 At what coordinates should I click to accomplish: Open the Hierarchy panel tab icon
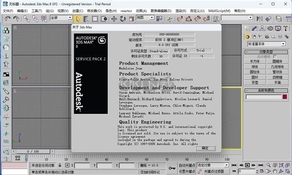click(x=262, y=29)
